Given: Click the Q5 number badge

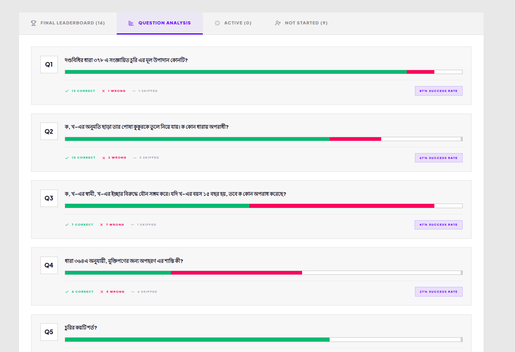Looking at the screenshot, I should 49,332.
